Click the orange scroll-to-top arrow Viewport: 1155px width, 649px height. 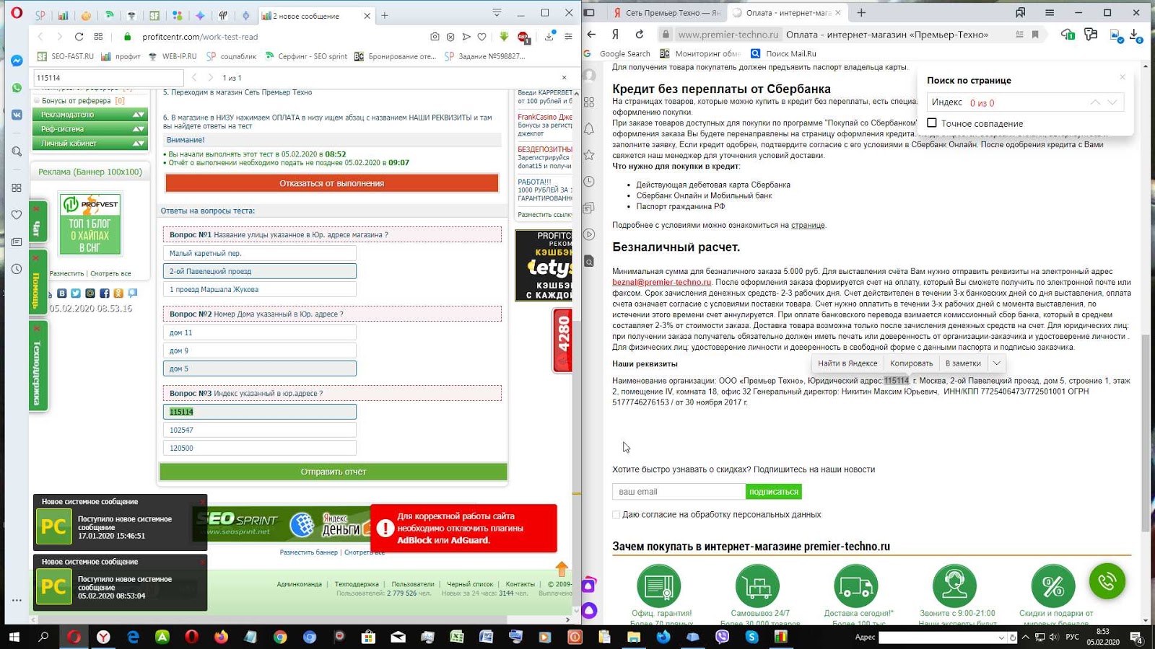point(562,568)
